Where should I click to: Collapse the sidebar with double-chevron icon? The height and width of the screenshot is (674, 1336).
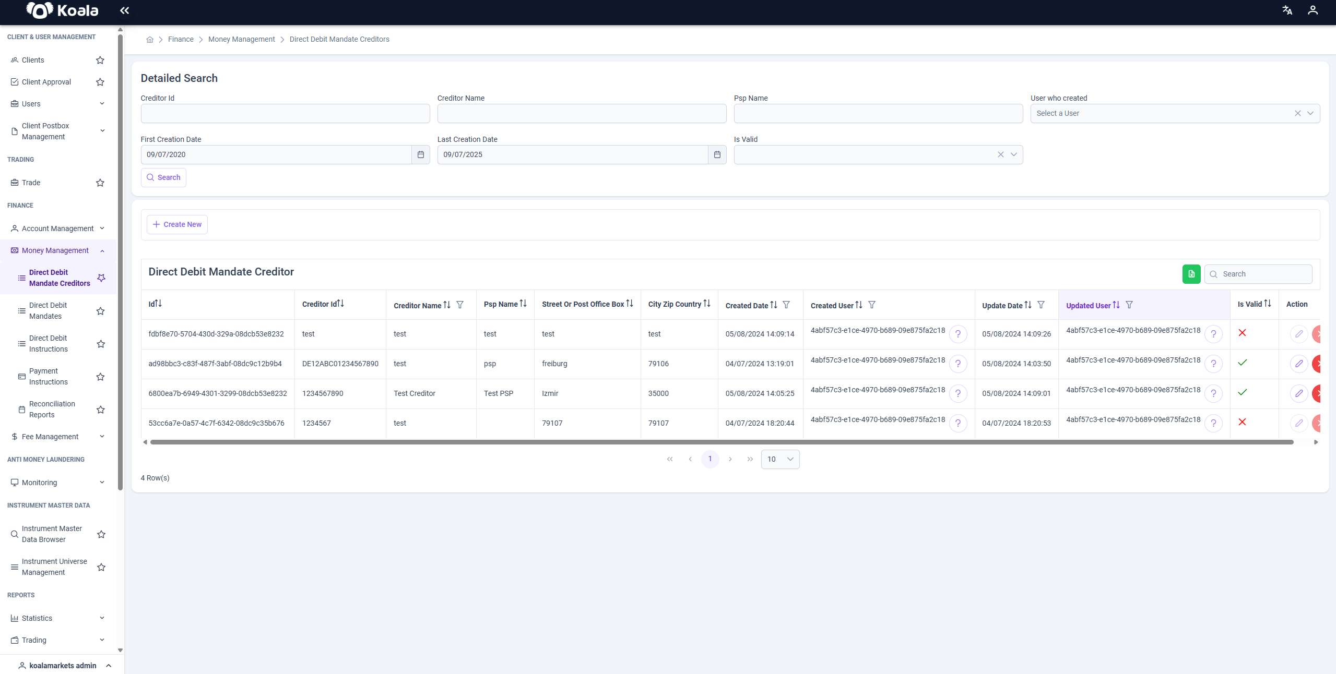[124, 10]
